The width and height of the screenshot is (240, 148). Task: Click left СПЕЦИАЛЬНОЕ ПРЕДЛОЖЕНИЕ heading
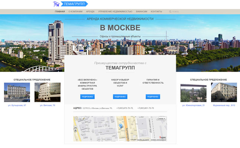tap(32, 80)
